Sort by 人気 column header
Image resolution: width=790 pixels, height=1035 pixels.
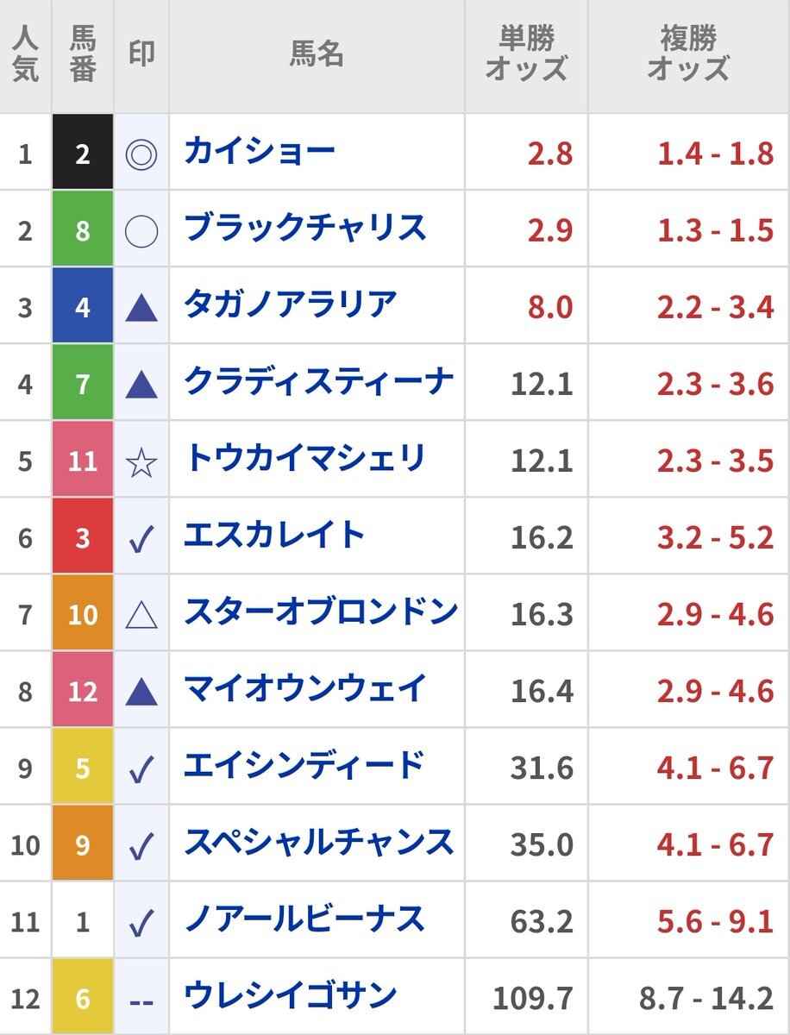(25, 53)
